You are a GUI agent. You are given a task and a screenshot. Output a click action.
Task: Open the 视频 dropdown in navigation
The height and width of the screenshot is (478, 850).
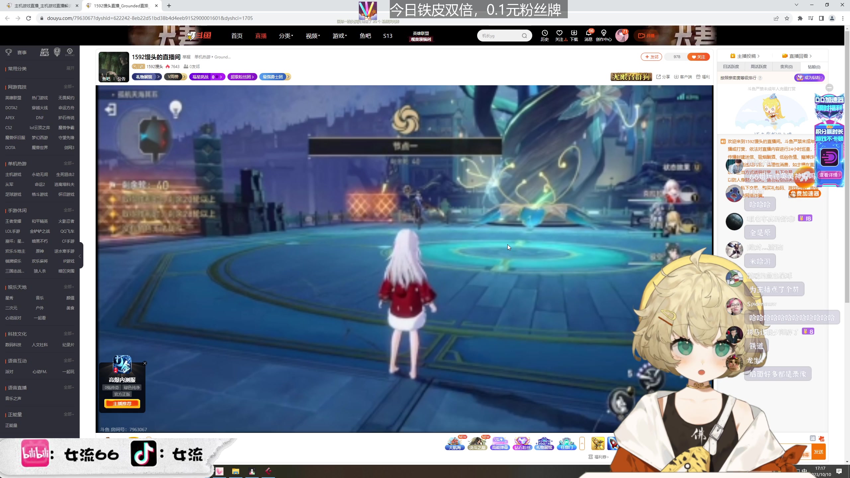click(313, 36)
